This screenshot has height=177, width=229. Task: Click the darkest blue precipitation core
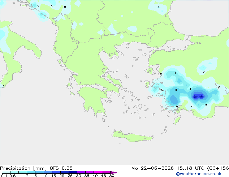coord(198,96)
